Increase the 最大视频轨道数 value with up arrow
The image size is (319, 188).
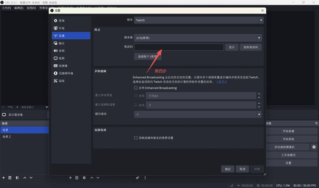(x=259, y=103)
